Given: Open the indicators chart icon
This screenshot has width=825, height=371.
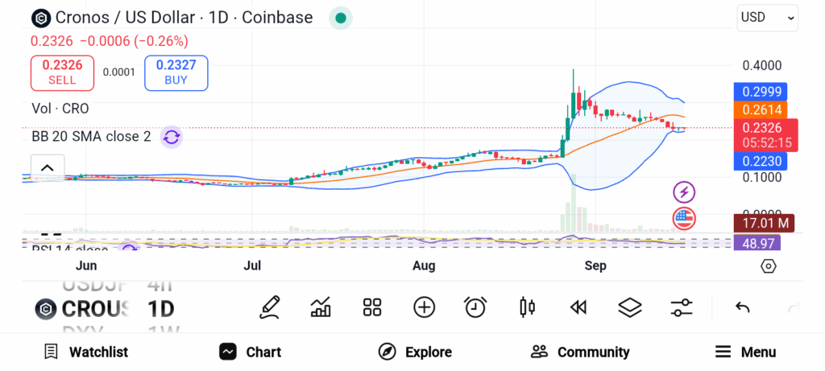Looking at the screenshot, I should click(x=321, y=307).
